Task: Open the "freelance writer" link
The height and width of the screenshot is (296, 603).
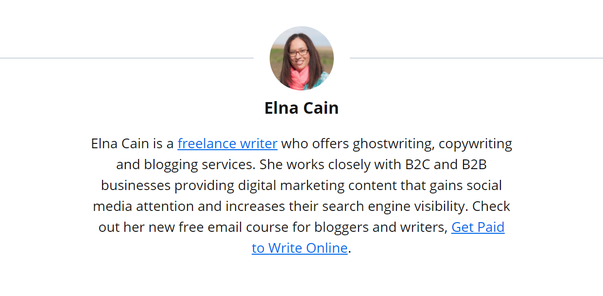Action: [227, 144]
